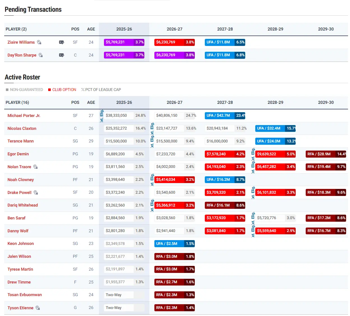Click the contract signing icon in Ziaire Williams row
Screen dimensions: 350x316
click(x=62, y=42)
